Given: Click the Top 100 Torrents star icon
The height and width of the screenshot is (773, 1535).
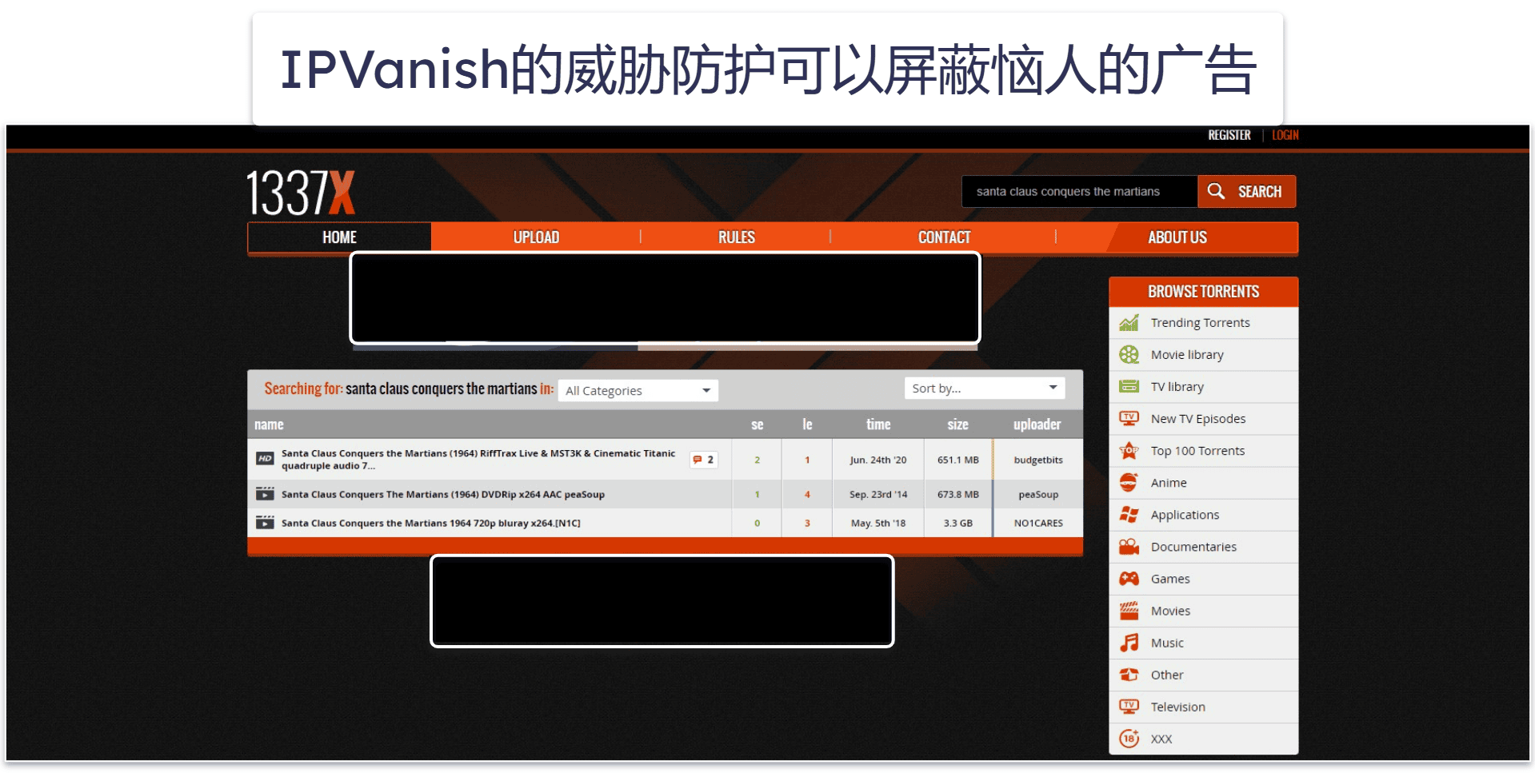Looking at the screenshot, I should coord(1129,451).
